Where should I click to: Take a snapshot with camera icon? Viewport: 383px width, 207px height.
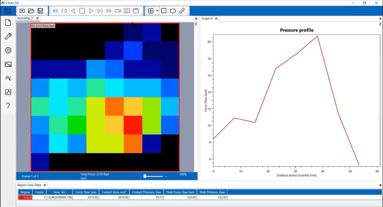(x=127, y=11)
